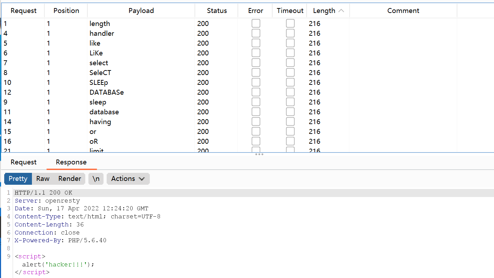The width and height of the screenshot is (494, 278).
Task: Select the row with payload 'having'
Action: click(247, 122)
